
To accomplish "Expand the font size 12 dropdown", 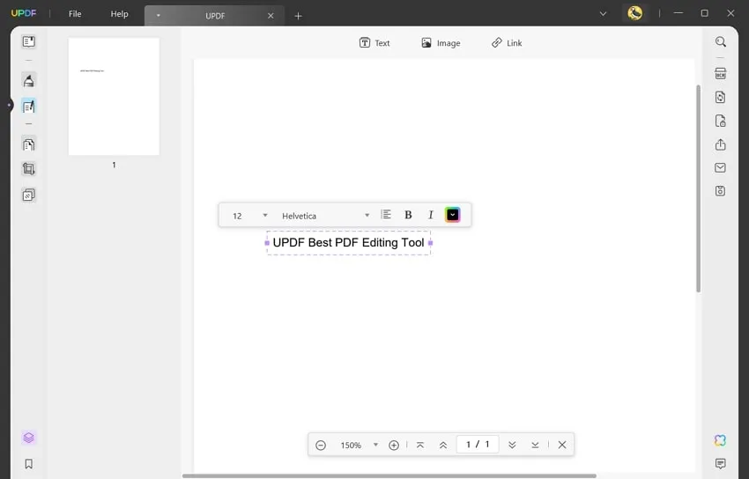I will coord(265,215).
